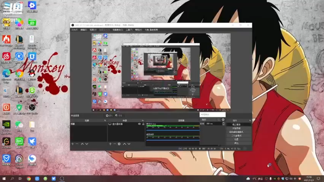Open scene transition properties gear icon
The image size is (324, 182).
point(223,120)
